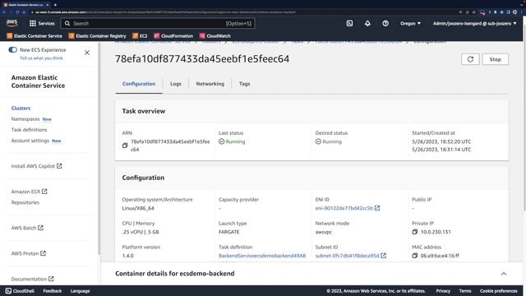Click the Linux/X86_64 architecture value
Image resolution: width=526 pixels, height=296 pixels.
pos(138,208)
